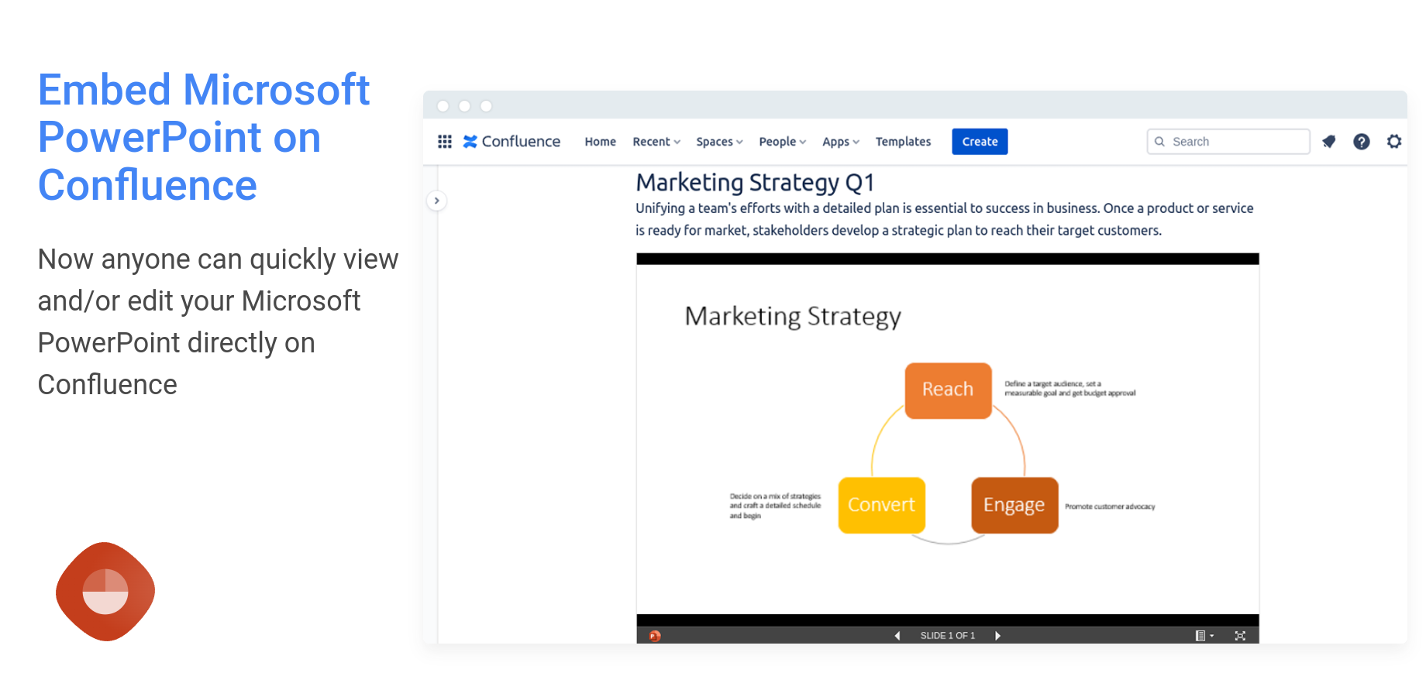Viewport: 1426px width, 697px height.
Task: Click the Confluence logo
Action: [x=511, y=142]
